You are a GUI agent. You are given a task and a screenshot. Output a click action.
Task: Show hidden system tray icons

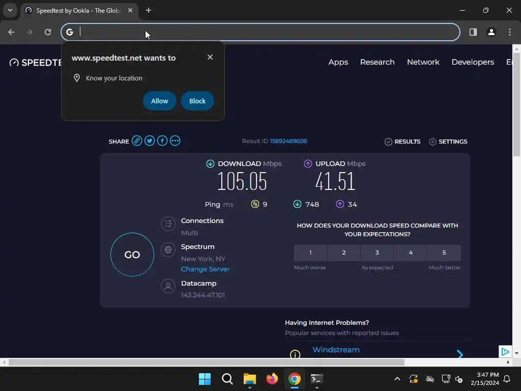click(x=397, y=379)
